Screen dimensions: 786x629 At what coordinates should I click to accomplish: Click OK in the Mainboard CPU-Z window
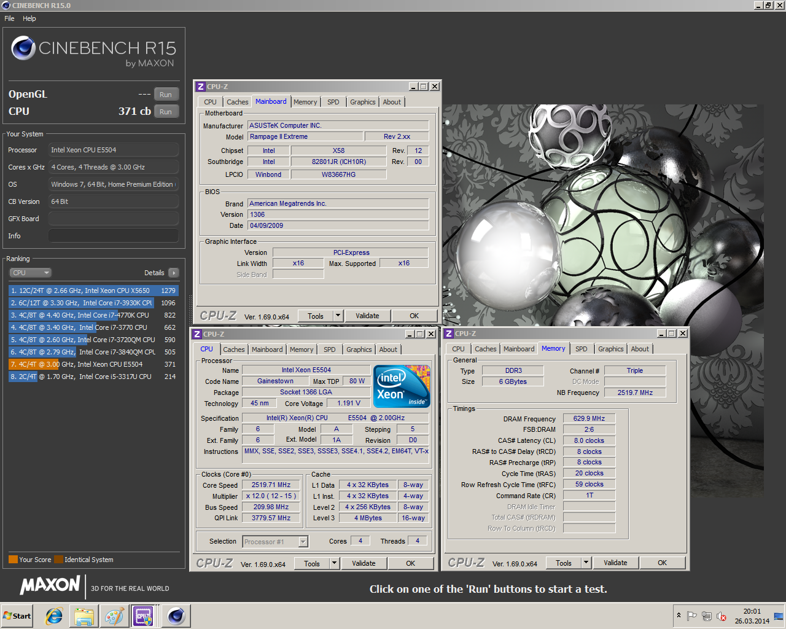[x=414, y=316]
